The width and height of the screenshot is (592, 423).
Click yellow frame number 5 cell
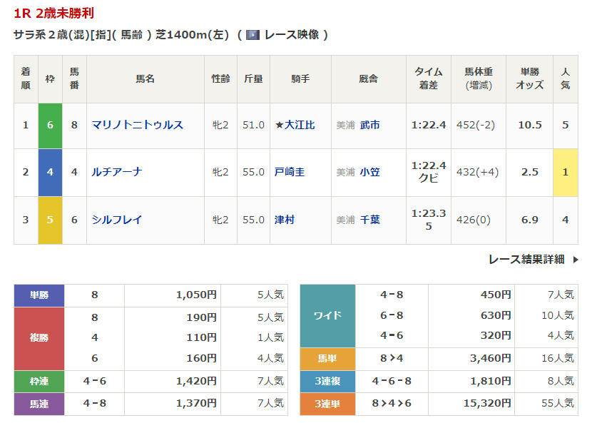pyautogui.click(x=50, y=220)
